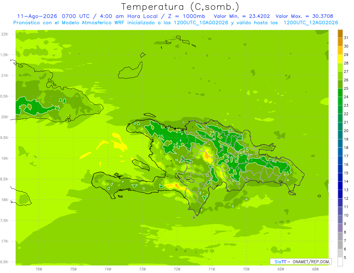Click the "22N" latitude axis label
This screenshot has height=273, width=354.
pos(4,34)
